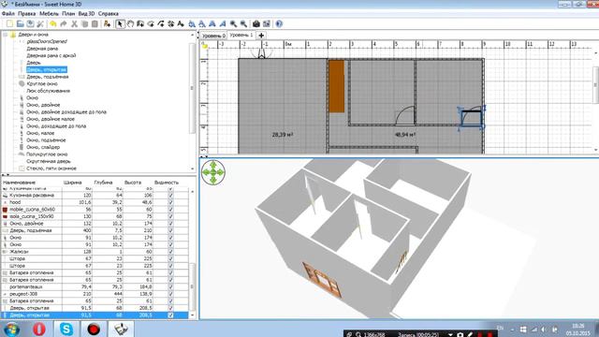Click the Decrease text size icon
This screenshot has width=599, height=337.
202,23
